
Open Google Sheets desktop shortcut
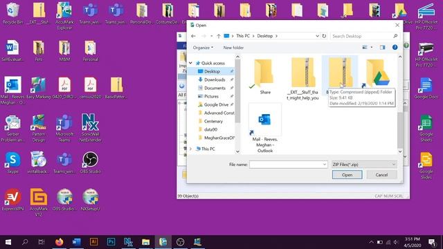coord(426,129)
